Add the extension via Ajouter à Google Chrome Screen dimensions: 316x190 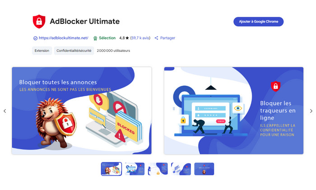pos(258,22)
